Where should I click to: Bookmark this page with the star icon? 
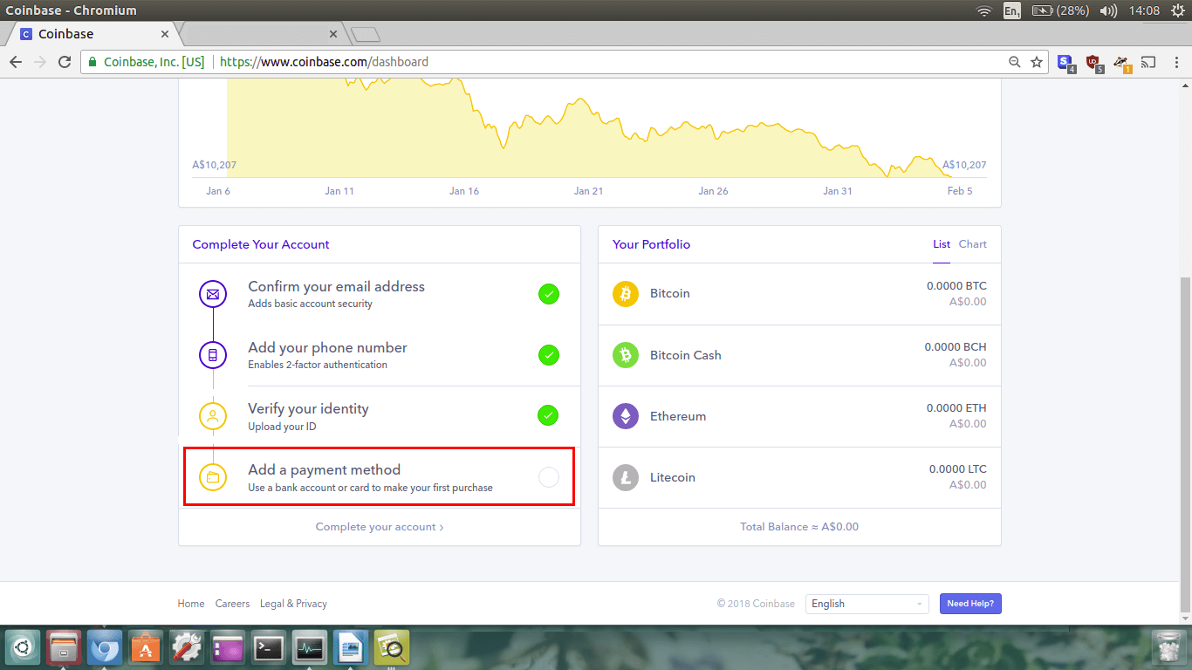point(1037,62)
